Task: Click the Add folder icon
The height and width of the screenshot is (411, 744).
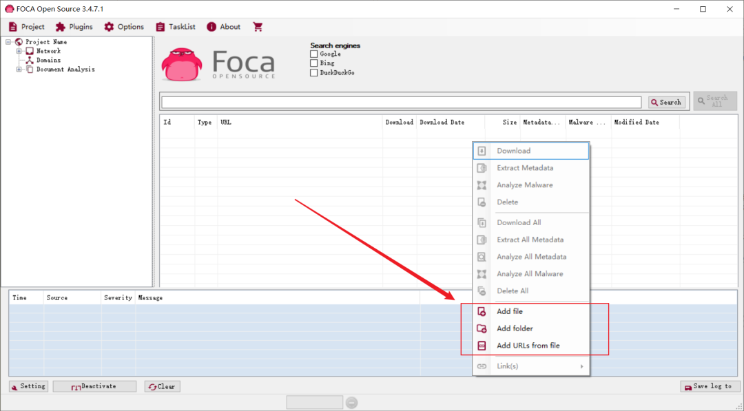Action: point(482,328)
